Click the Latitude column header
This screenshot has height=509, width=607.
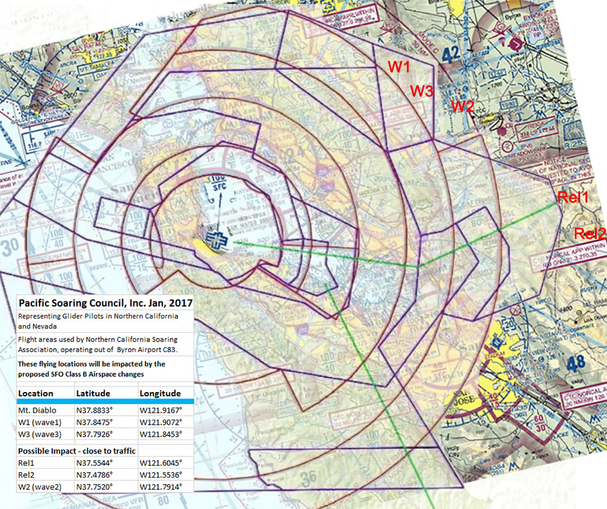(x=93, y=393)
